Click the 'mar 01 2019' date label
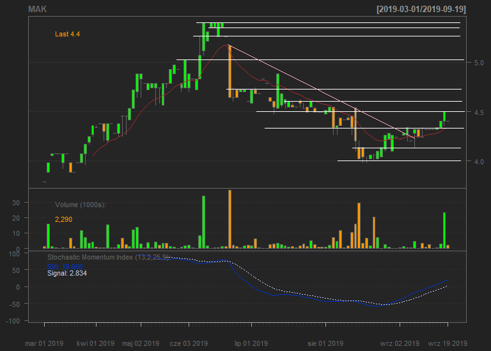 pos(44,343)
